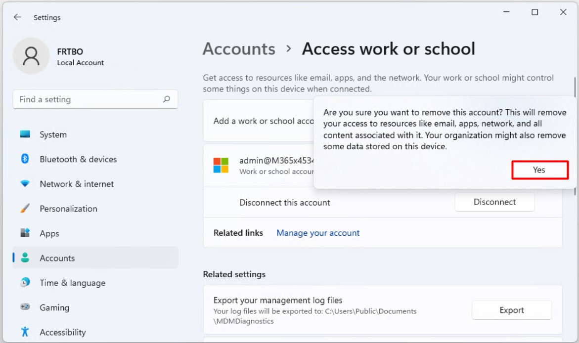Click the vertical scrollbar on the right
Image resolution: width=579 pixels, height=343 pixels.
click(x=575, y=87)
